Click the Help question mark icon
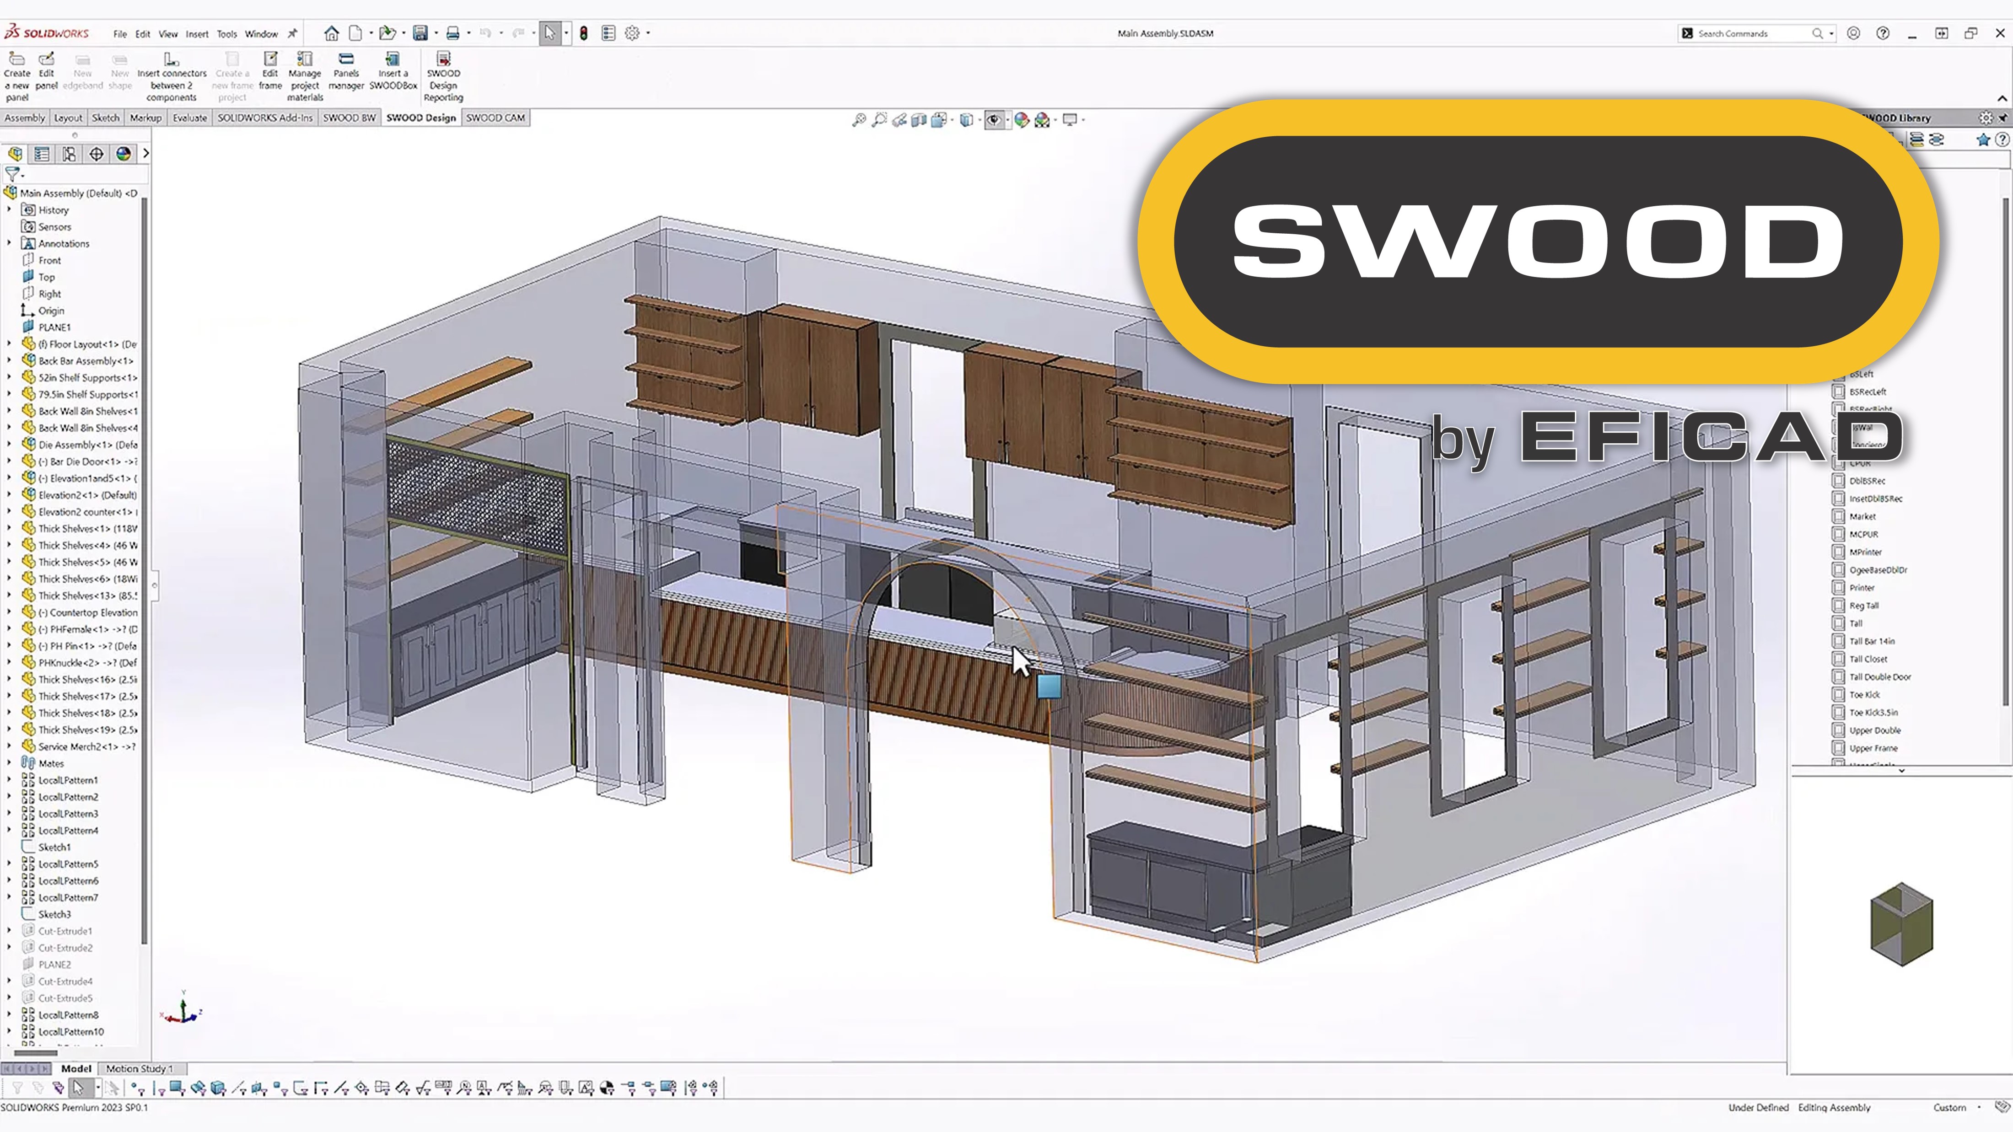Screen dimensions: 2013x1132 pos(1883,33)
